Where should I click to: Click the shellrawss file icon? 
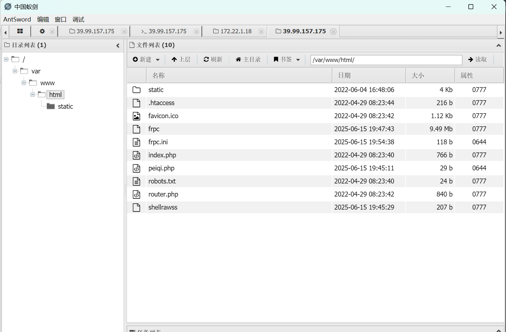coord(136,207)
